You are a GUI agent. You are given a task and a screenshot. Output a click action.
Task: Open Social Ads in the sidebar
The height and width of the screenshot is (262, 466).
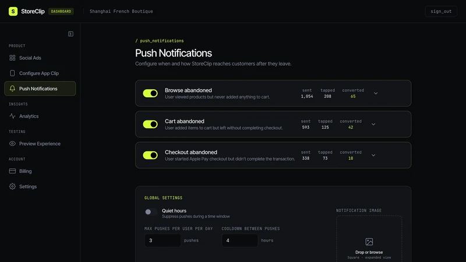pos(40,58)
